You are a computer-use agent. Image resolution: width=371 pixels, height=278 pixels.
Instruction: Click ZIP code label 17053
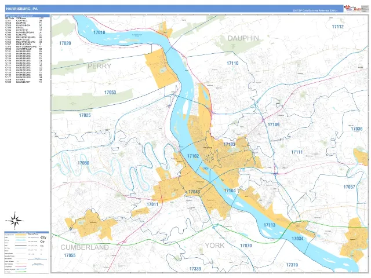[x=110, y=92]
